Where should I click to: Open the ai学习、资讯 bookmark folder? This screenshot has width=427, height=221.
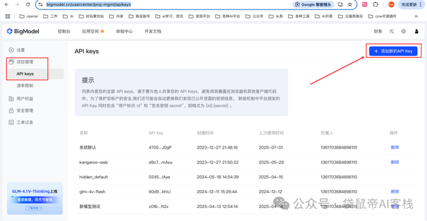(x=169, y=16)
